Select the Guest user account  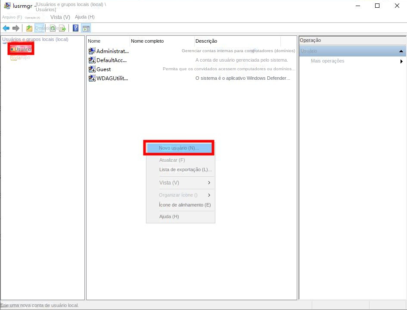coord(103,69)
